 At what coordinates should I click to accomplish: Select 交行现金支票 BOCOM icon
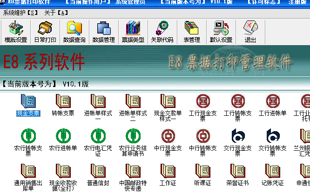(x=238, y=136)
